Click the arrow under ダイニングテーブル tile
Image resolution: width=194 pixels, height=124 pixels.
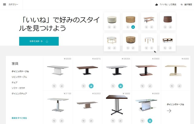tap(169, 111)
